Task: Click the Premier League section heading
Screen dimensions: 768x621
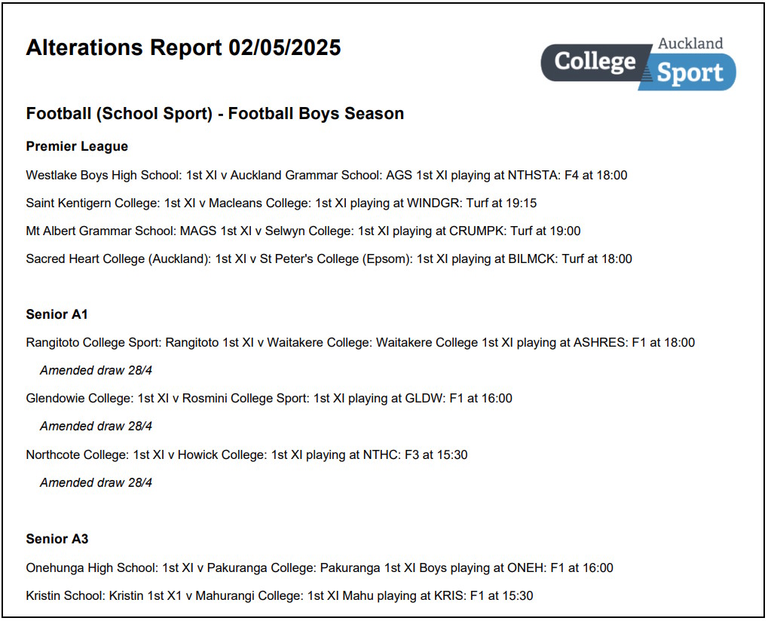Action: [x=77, y=146]
